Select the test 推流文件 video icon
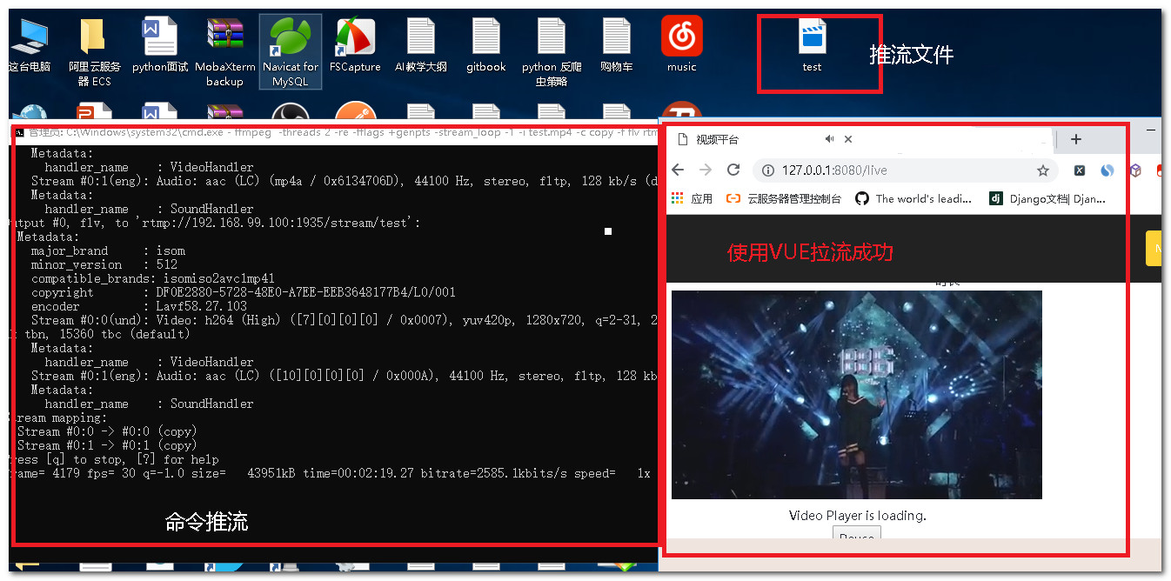 [812, 39]
